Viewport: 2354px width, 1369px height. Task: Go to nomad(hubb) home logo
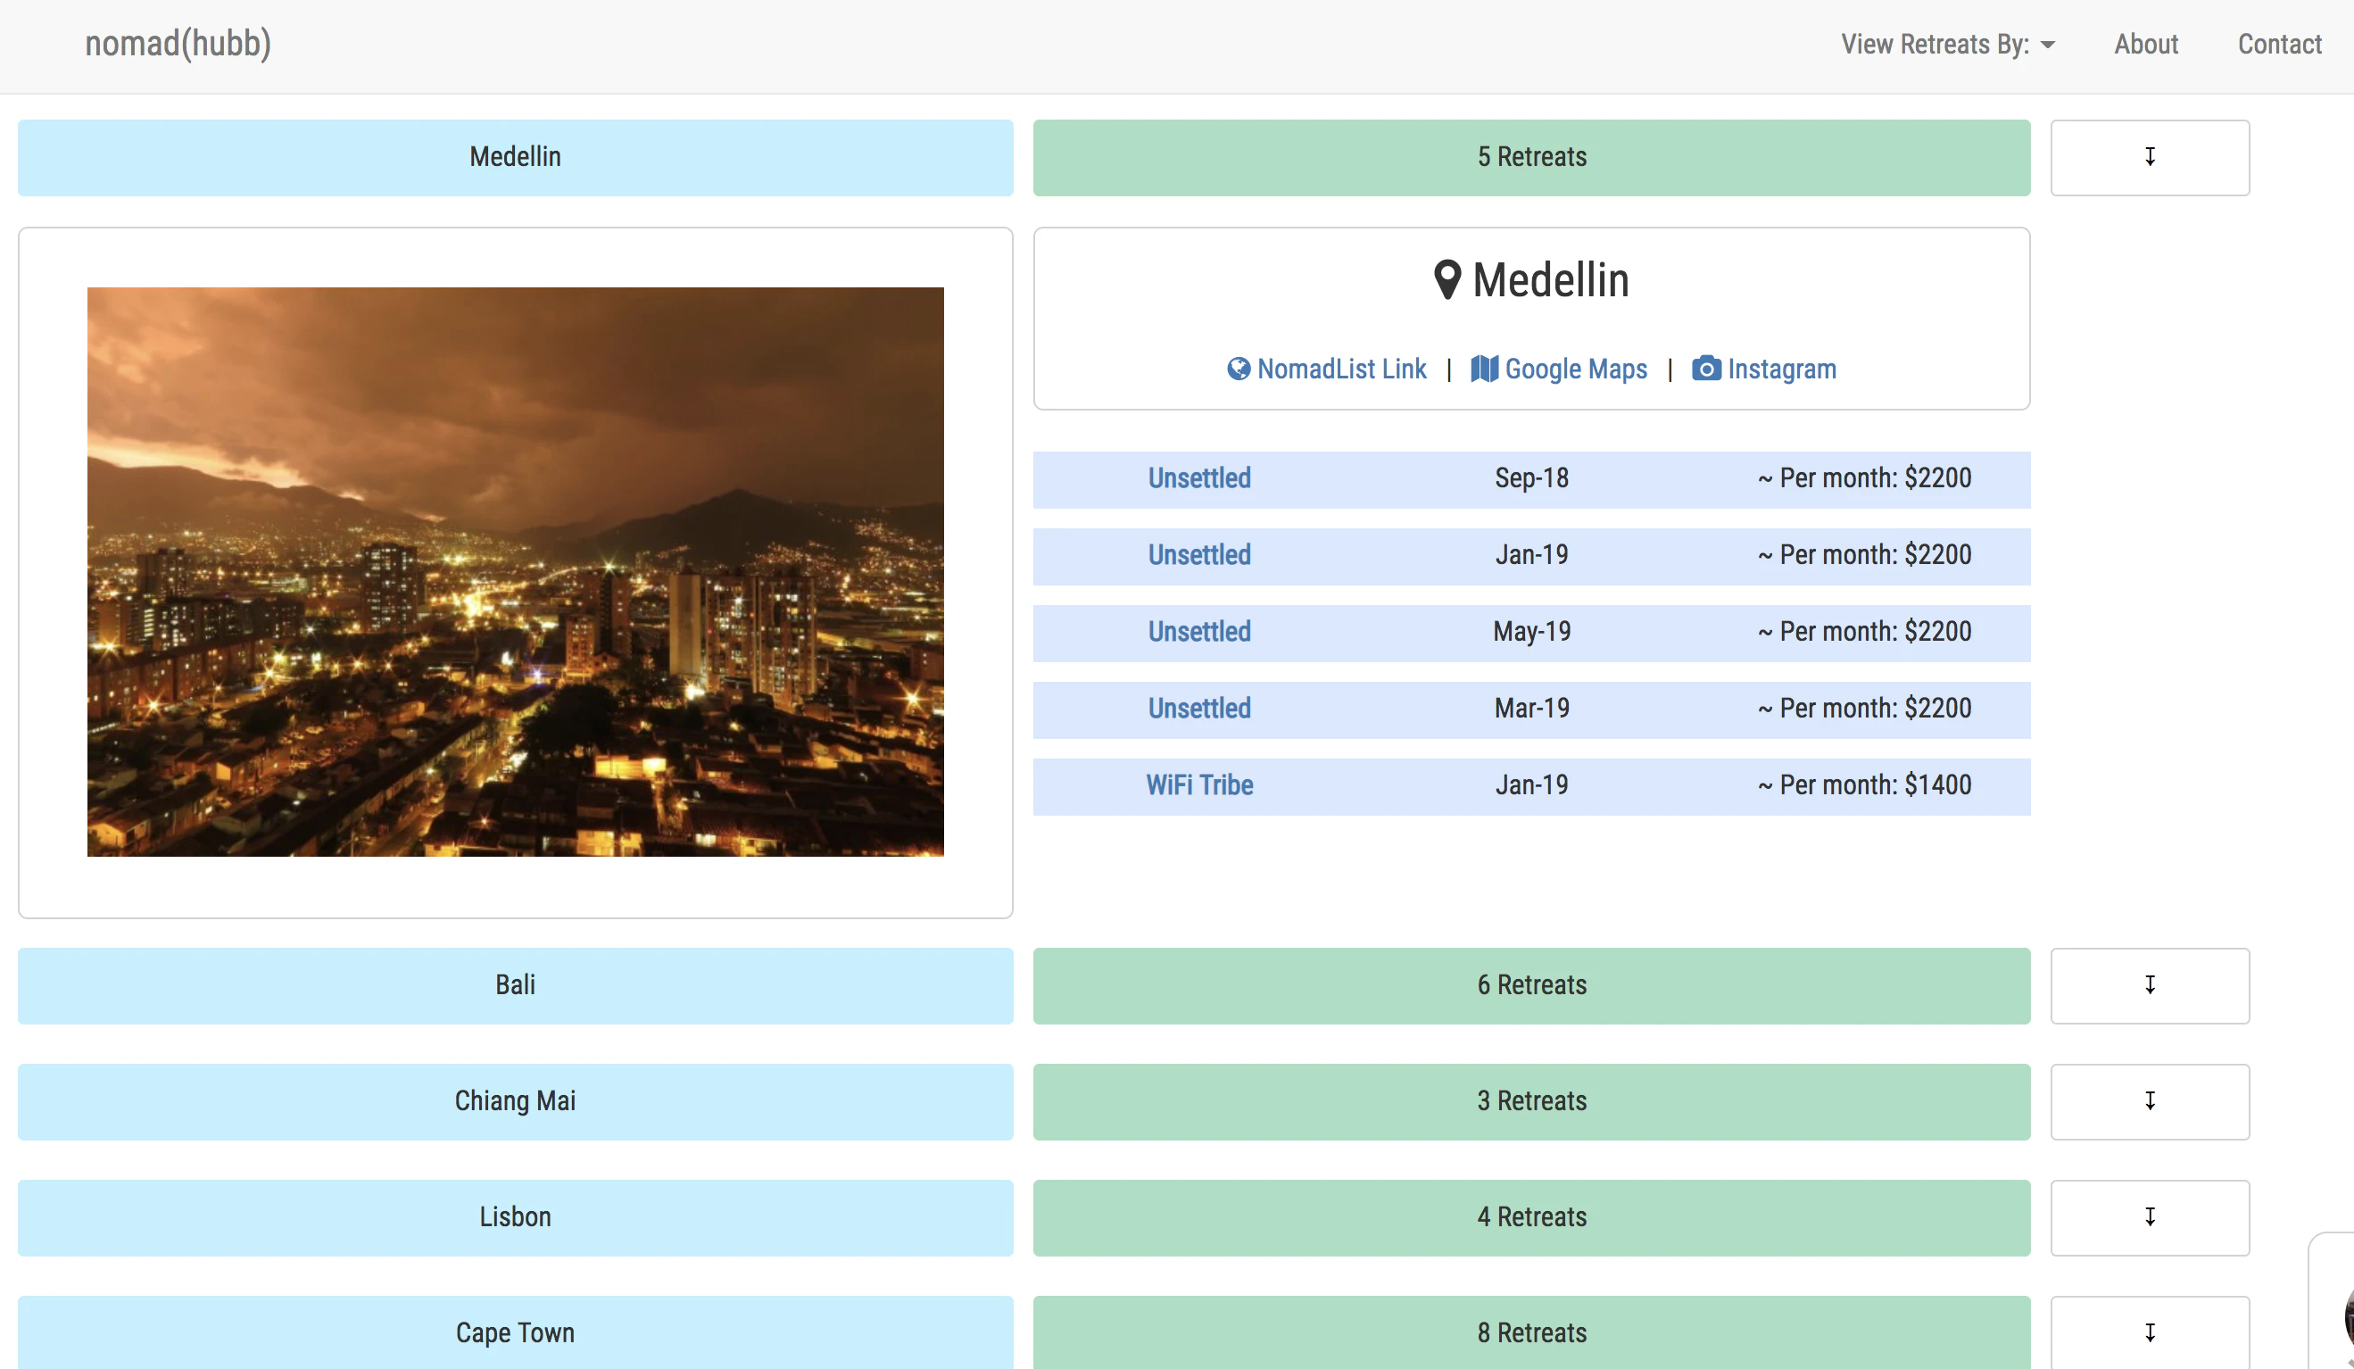pyautogui.click(x=178, y=44)
